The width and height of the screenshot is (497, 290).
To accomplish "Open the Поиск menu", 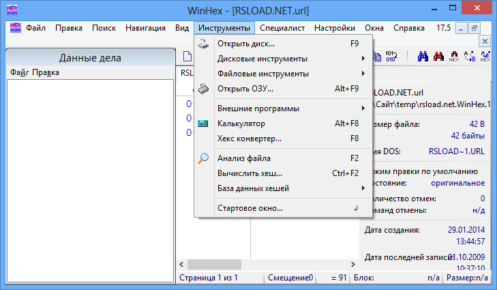I will 104,28.
